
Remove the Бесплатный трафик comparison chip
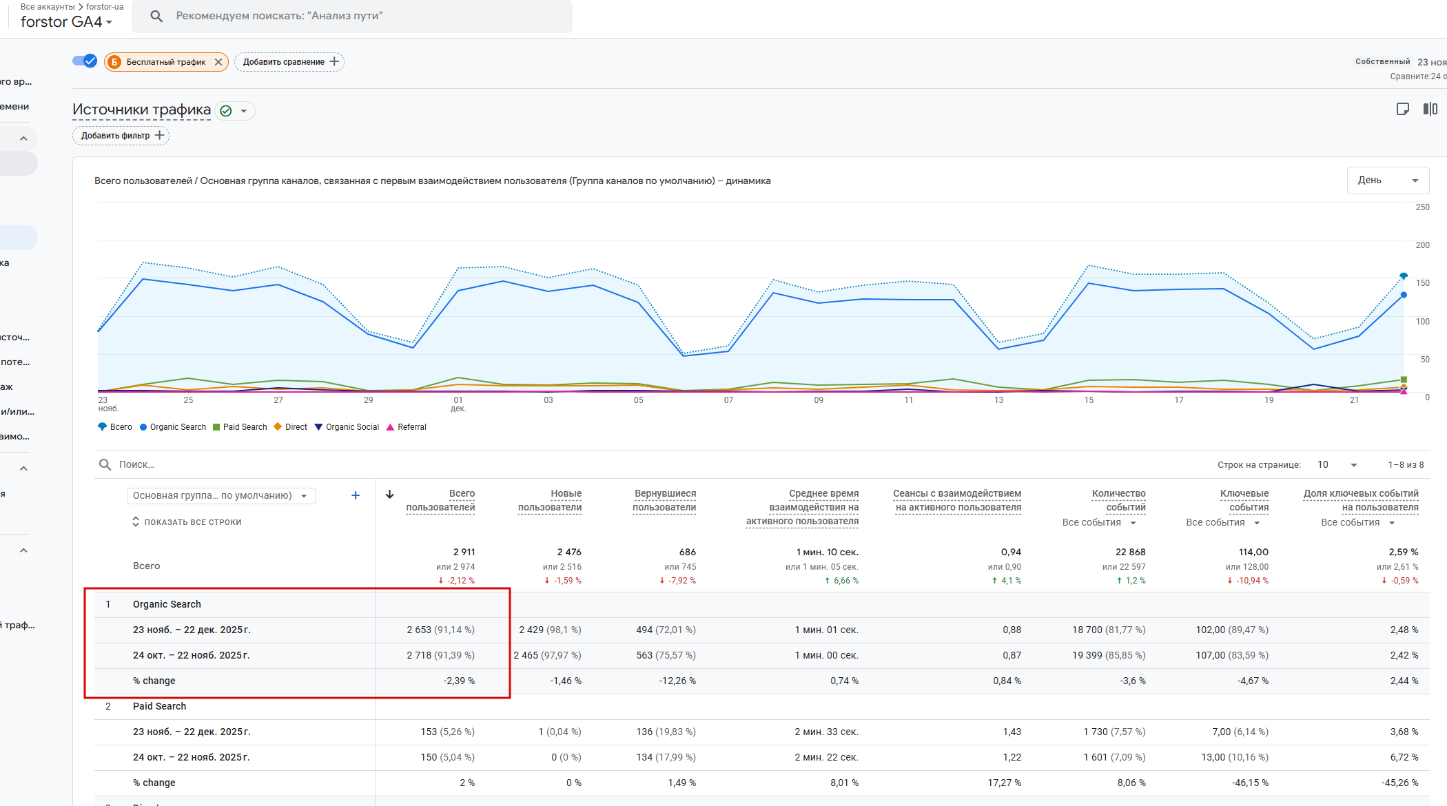click(x=218, y=62)
